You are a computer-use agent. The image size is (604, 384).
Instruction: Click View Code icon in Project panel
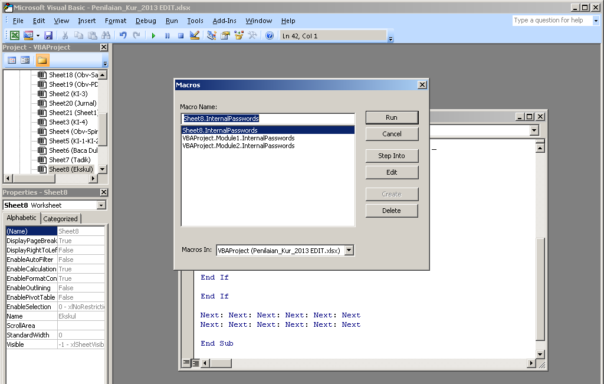point(12,60)
